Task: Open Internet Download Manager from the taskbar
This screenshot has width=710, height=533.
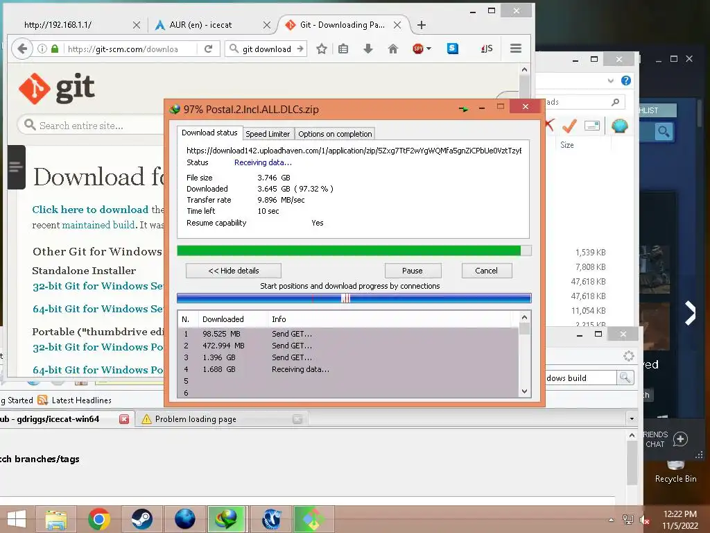Action: tap(227, 519)
